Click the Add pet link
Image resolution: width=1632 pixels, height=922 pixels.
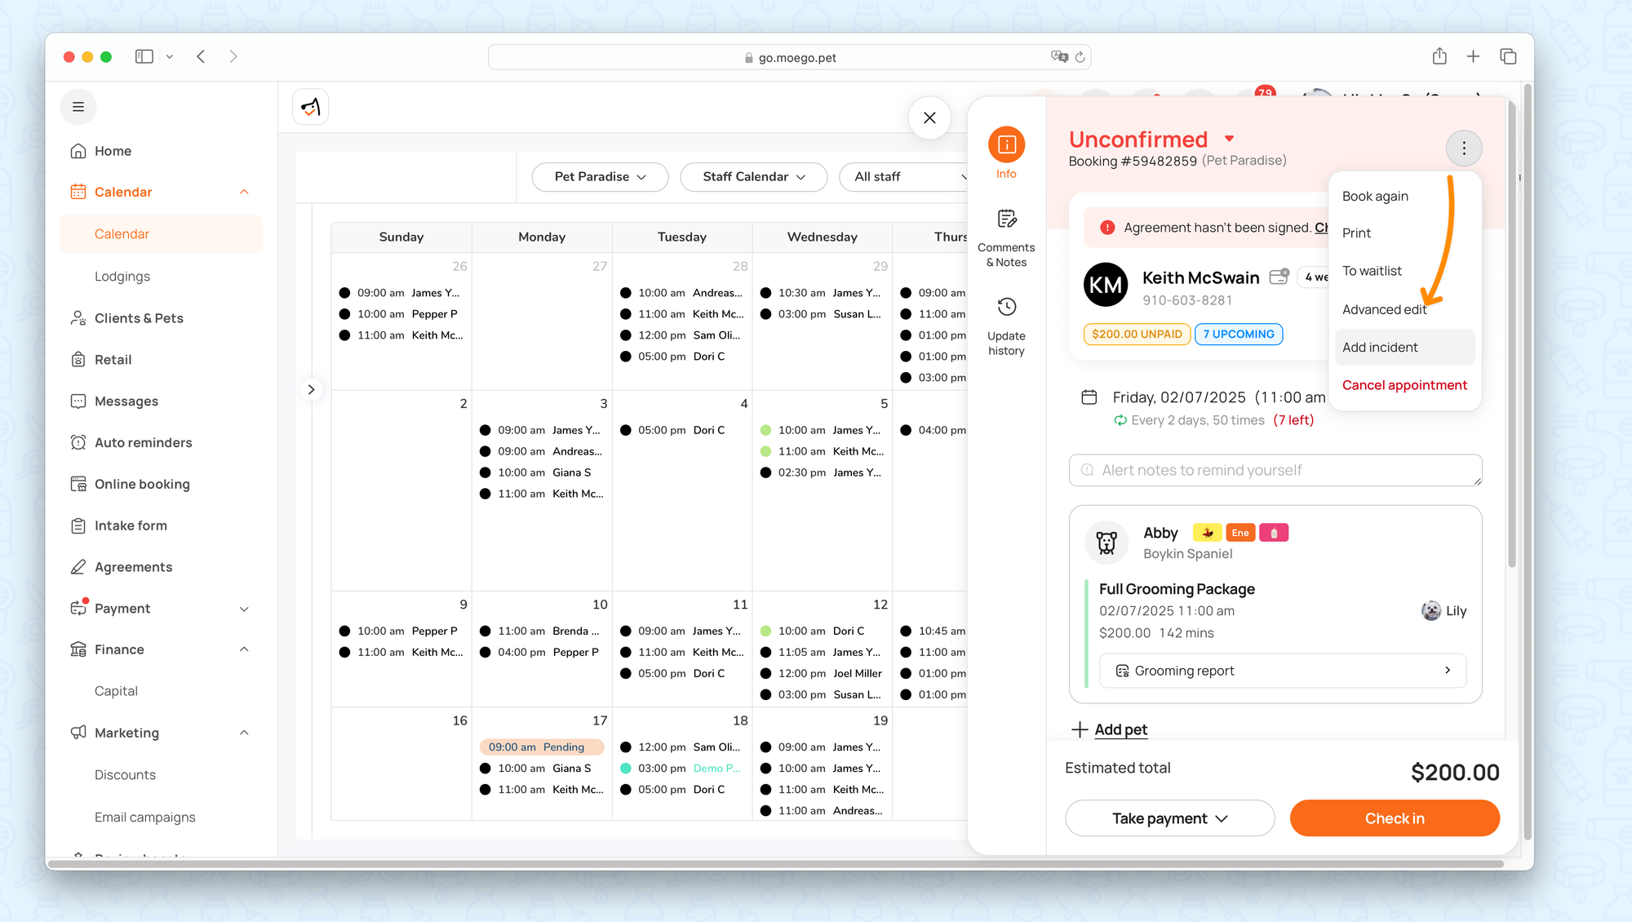click(1120, 729)
